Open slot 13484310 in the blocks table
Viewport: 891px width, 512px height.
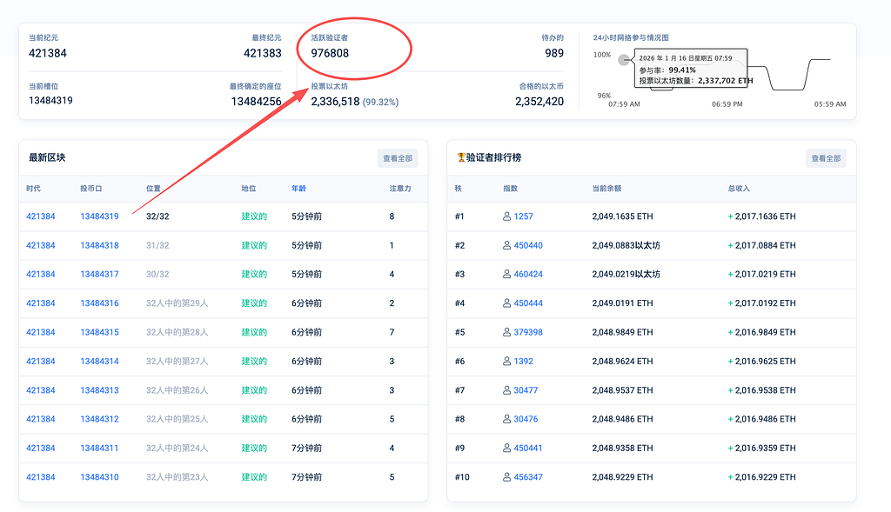pos(99,477)
